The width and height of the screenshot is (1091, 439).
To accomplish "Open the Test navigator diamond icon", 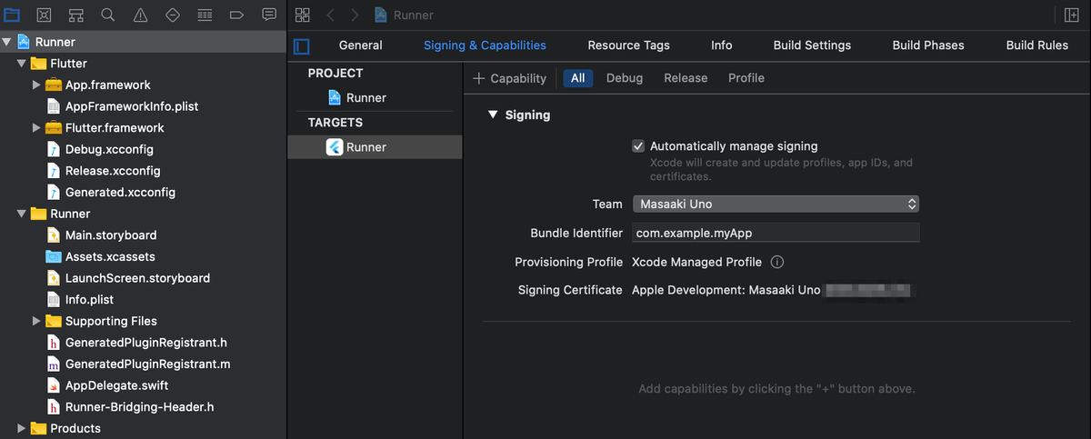I will [173, 15].
